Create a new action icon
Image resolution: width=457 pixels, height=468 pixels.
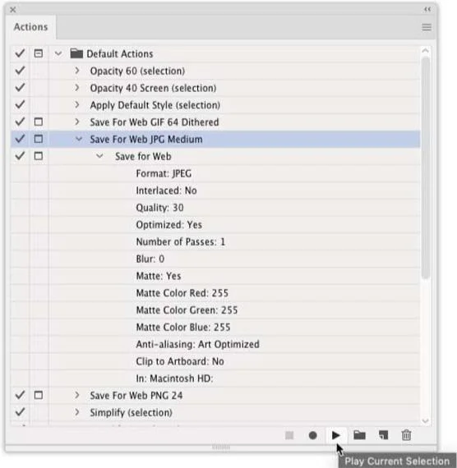click(x=384, y=435)
